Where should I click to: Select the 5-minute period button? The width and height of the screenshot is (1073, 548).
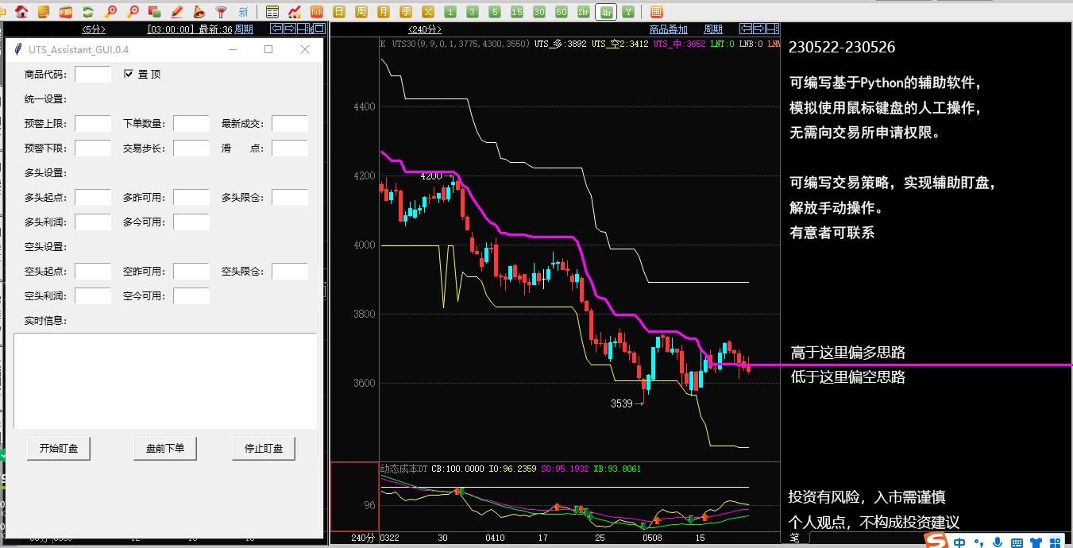click(x=495, y=11)
